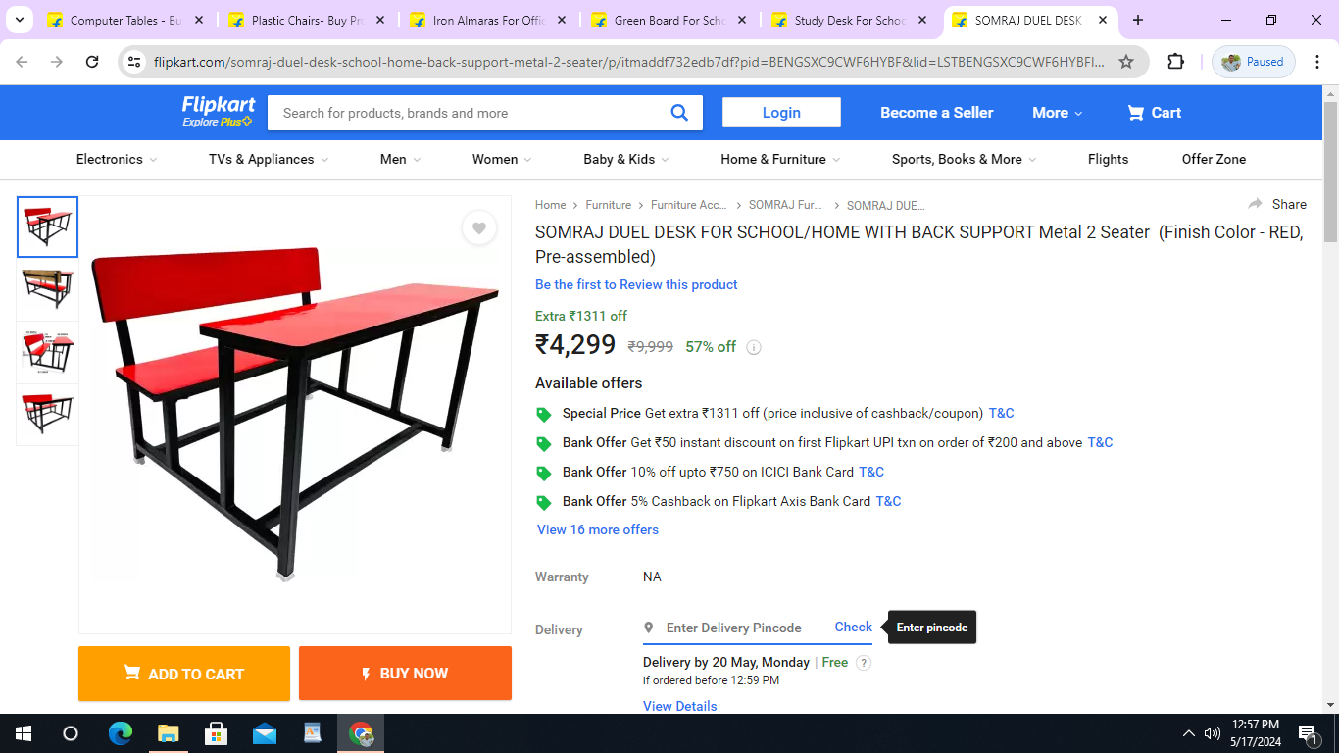This screenshot has height=753, width=1339.
Task: Open the tab search dropdown arrow
Action: tap(20, 20)
